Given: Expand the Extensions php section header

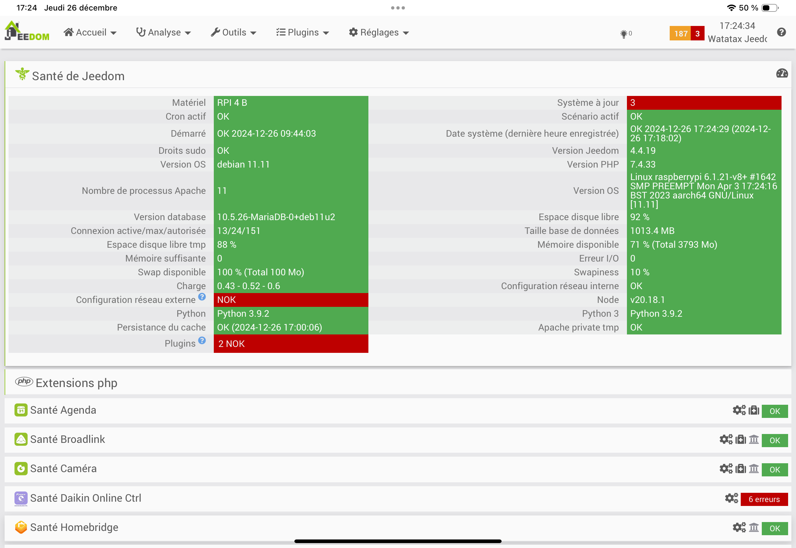Looking at the screenshot, I should 76,383.
